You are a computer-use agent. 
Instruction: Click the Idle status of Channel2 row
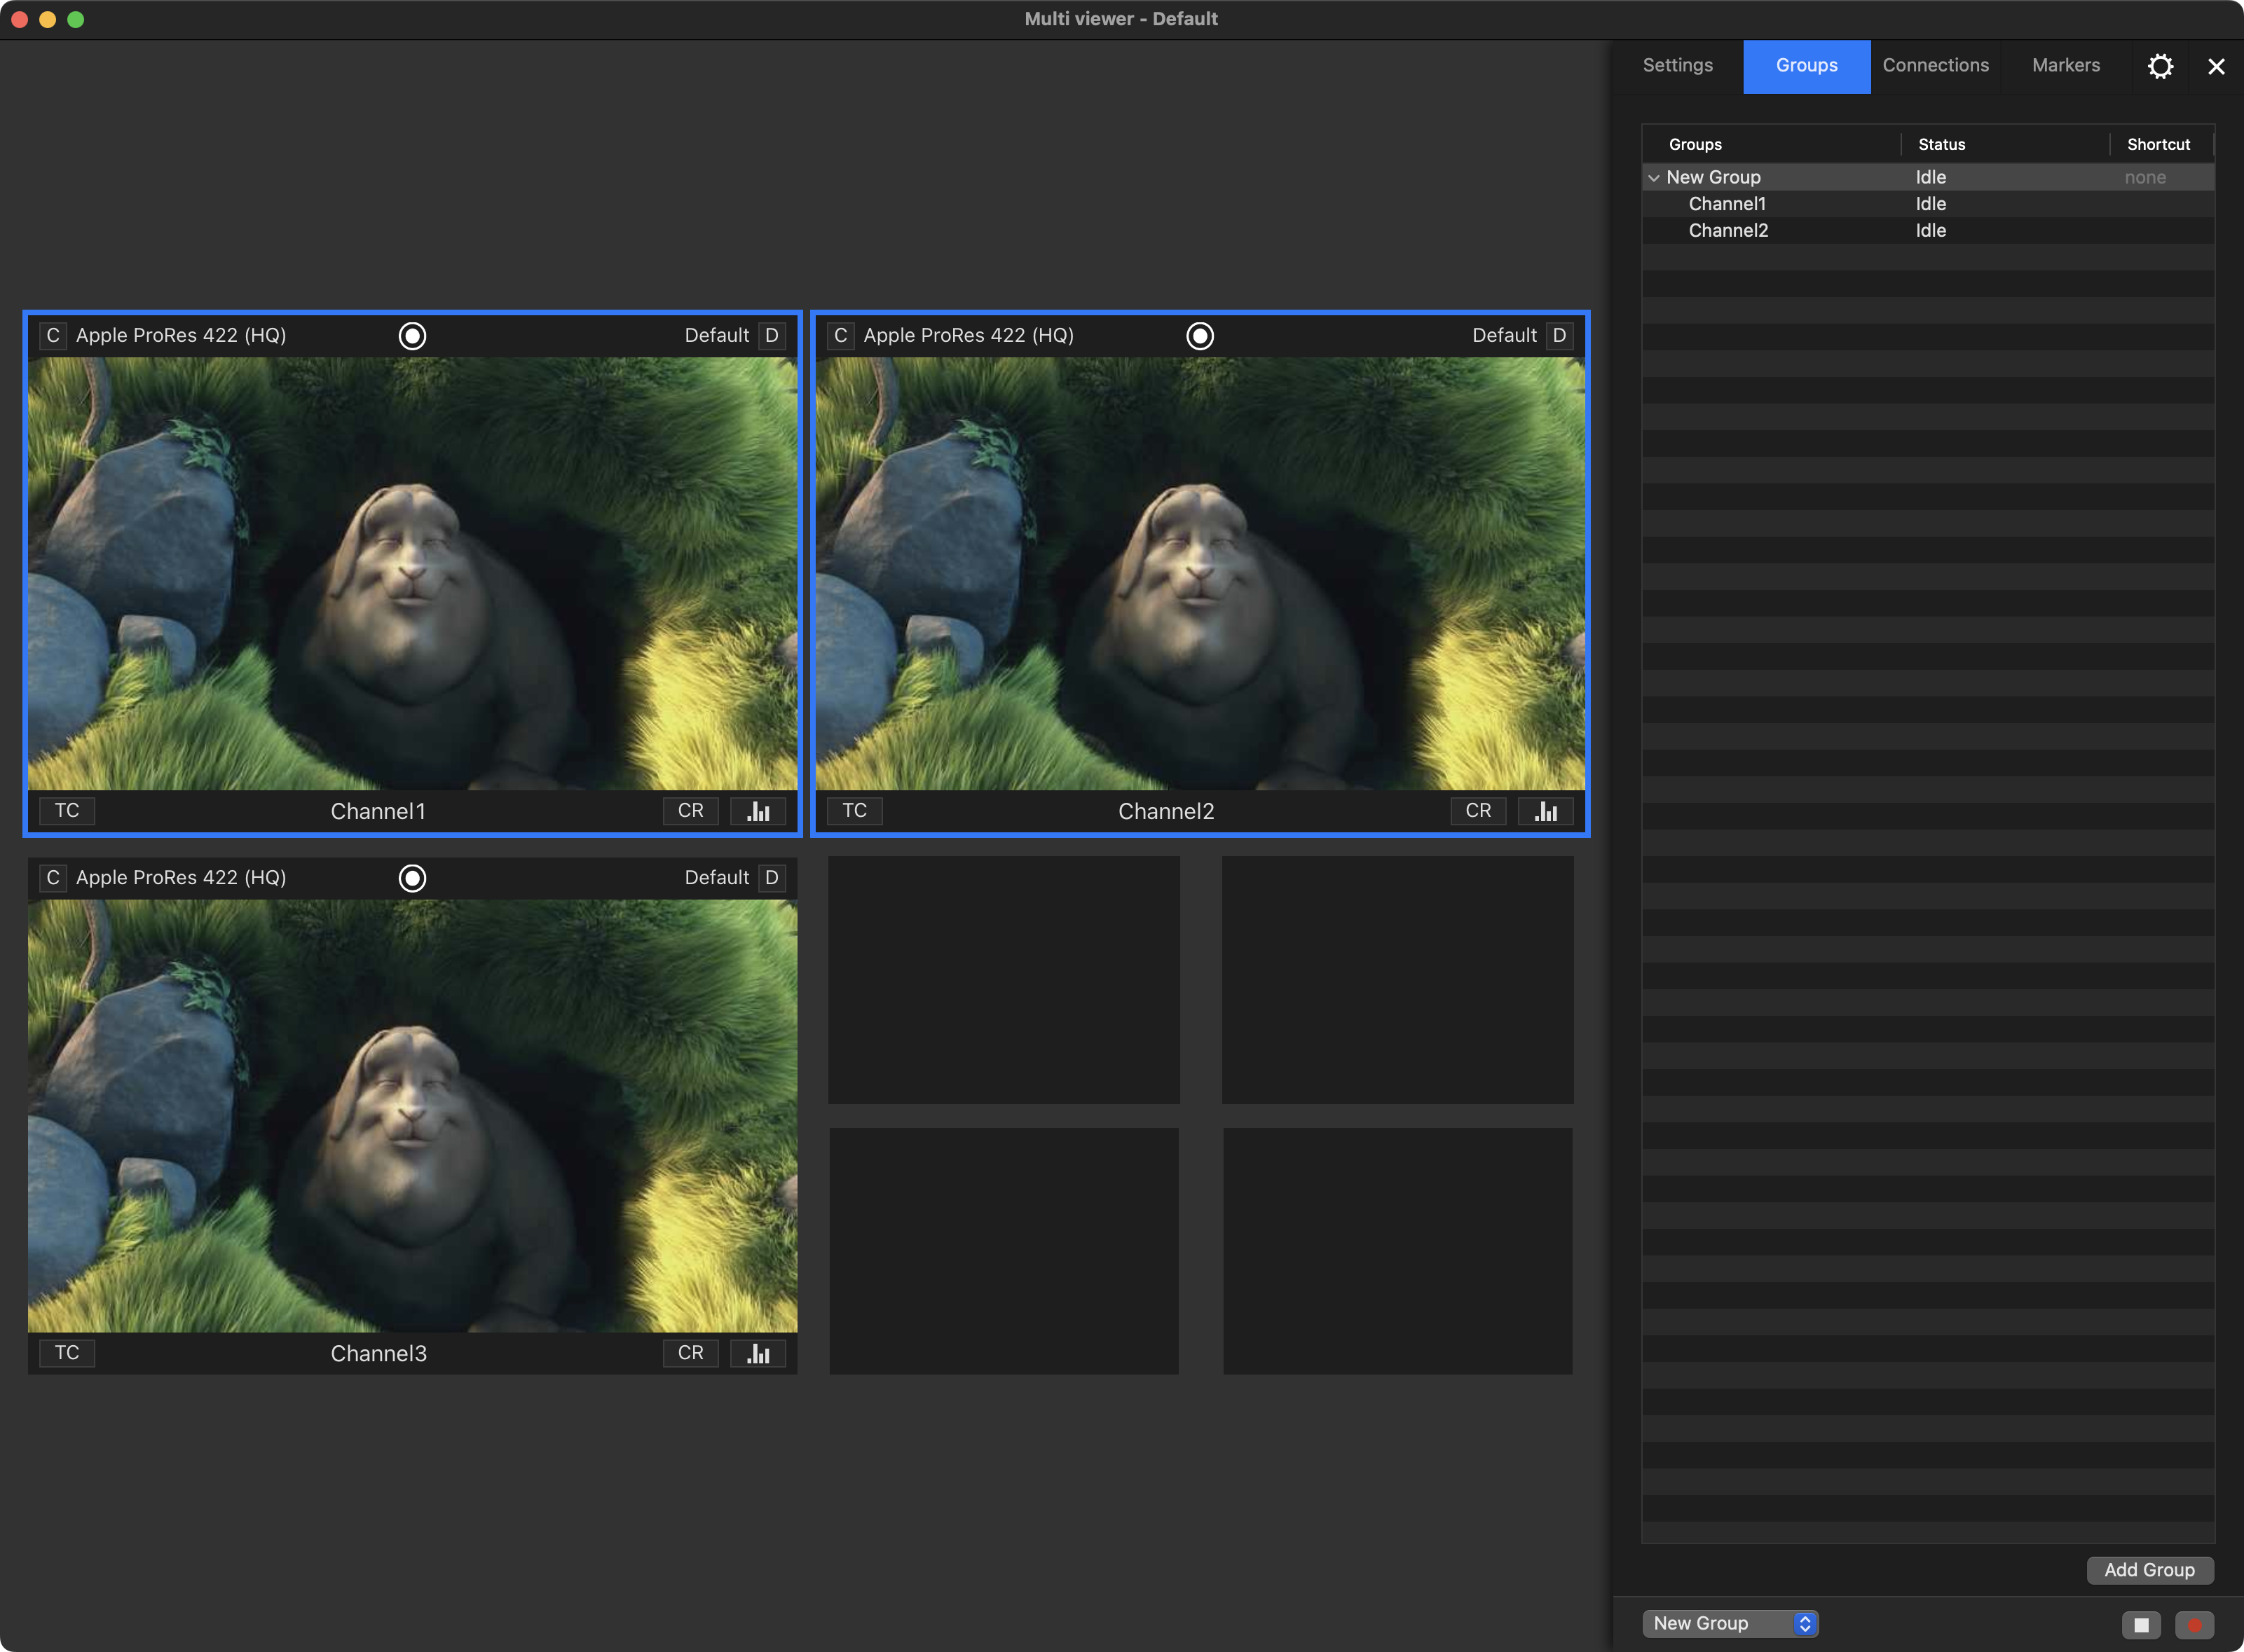[1931, 231]
